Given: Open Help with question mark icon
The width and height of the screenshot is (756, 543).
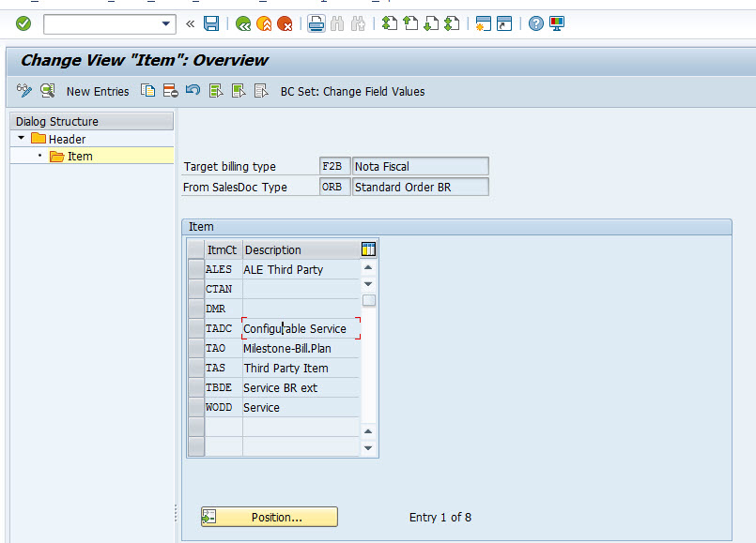Looking at the screenshot, I should tap(535, 23).
